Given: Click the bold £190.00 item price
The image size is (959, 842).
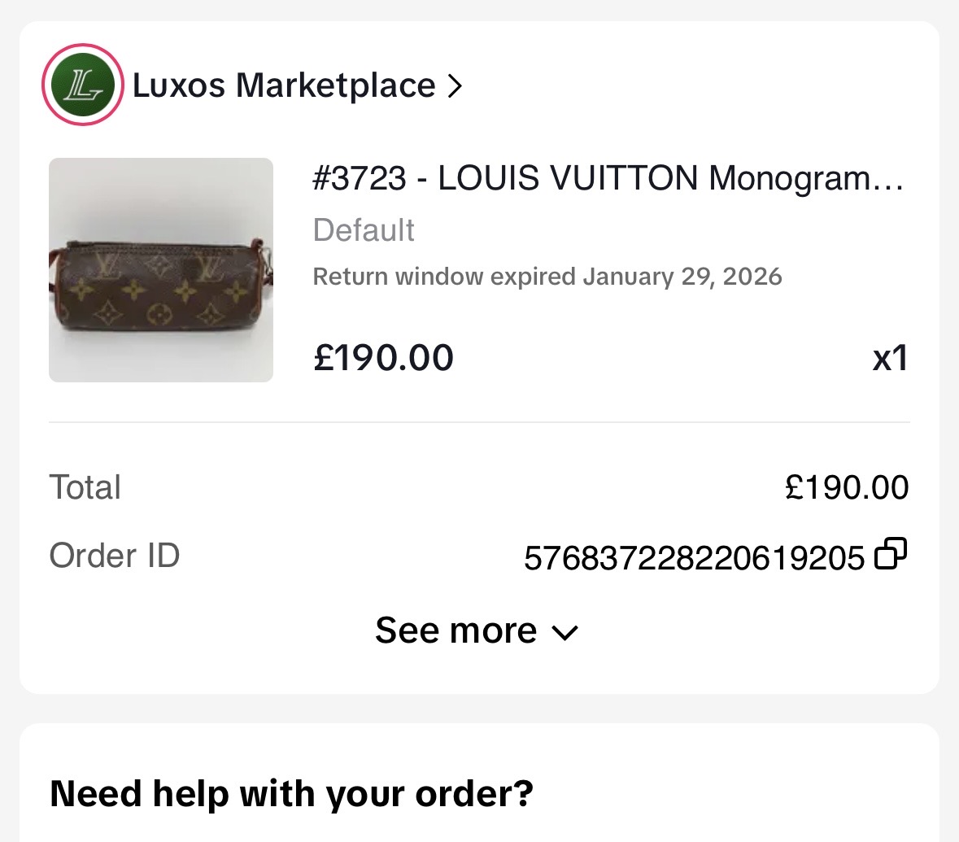Looking at the screenshot, I should tap(384, 358).
